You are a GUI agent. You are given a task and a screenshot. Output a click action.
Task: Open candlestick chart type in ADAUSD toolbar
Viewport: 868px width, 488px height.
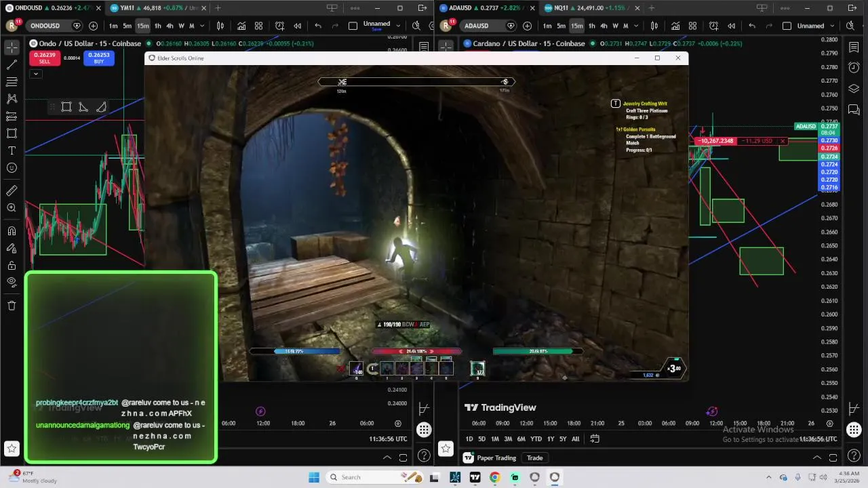(654, 26)
